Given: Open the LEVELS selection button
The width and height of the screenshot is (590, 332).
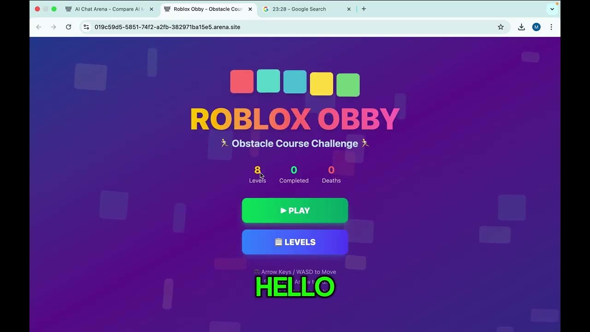Looking at the screenshot, I should pyautogui.click(x=295, y=242).
